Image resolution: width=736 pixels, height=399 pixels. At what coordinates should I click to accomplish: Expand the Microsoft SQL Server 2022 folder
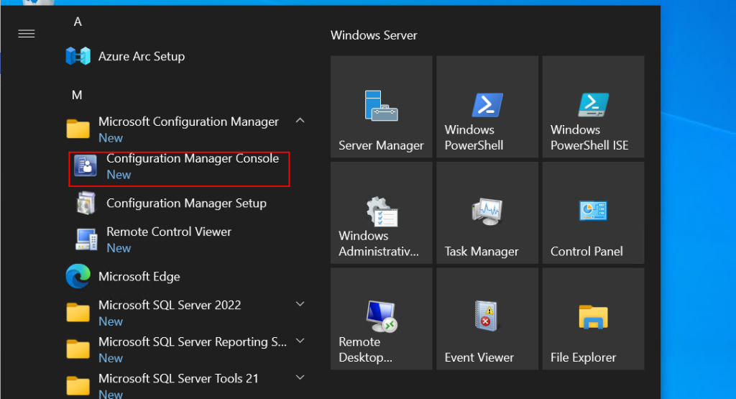pyautogui.click(x=300, y=305)
